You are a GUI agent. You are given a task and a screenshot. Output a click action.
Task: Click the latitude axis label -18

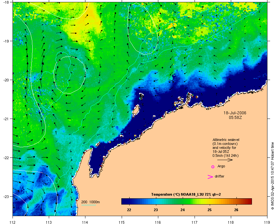[x=6, y=2]
